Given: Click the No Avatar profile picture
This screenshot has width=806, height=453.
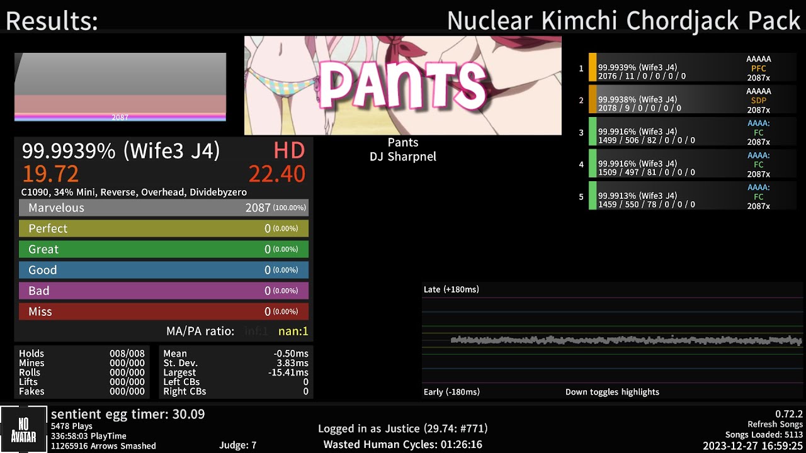Looking at the screenshot, I should (x=23, y=429).
